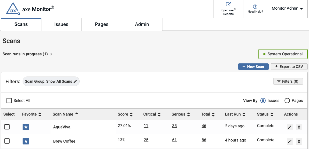The image size is (309, 149).
Task: Select the AquaViva row checkbox
Action: (x=7, y=127)
